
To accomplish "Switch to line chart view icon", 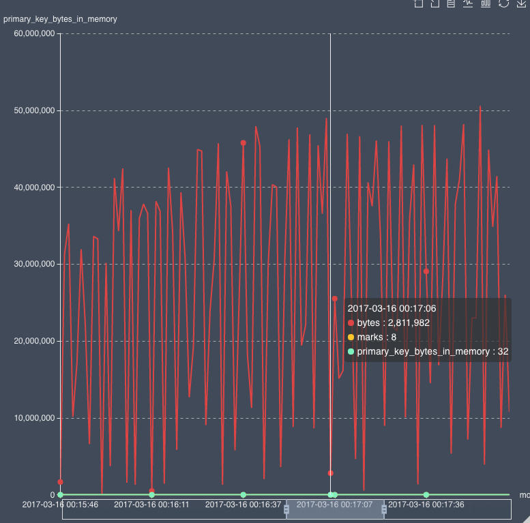I will [x=468, y=3].
